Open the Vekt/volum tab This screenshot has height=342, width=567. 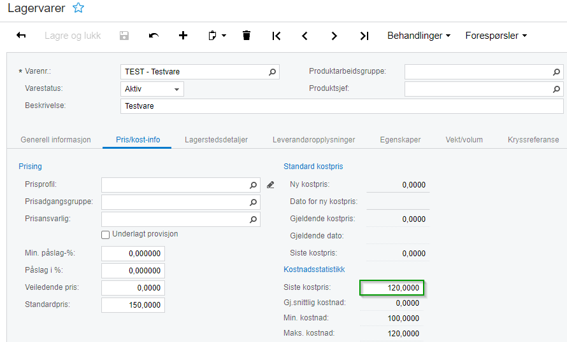point(464,140)
